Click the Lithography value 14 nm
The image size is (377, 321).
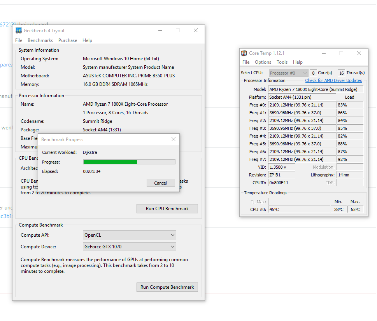pyautogui.click(x=350, y=175)
